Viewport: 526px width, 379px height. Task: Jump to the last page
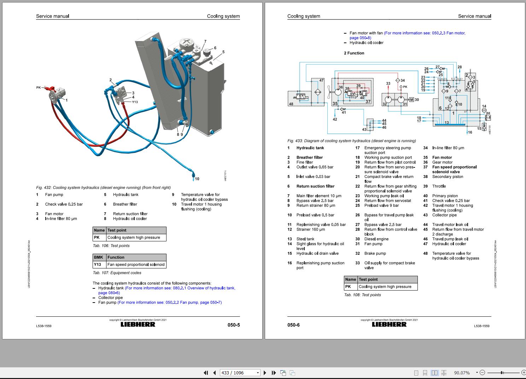(274, 373)
